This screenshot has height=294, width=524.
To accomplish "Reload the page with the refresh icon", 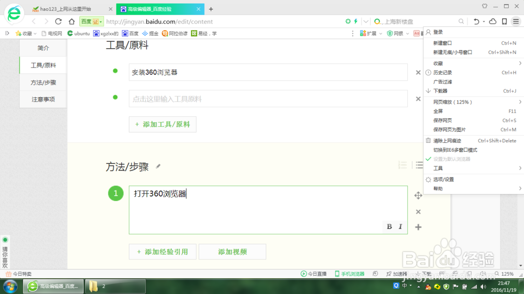I will tap(59, 21).
